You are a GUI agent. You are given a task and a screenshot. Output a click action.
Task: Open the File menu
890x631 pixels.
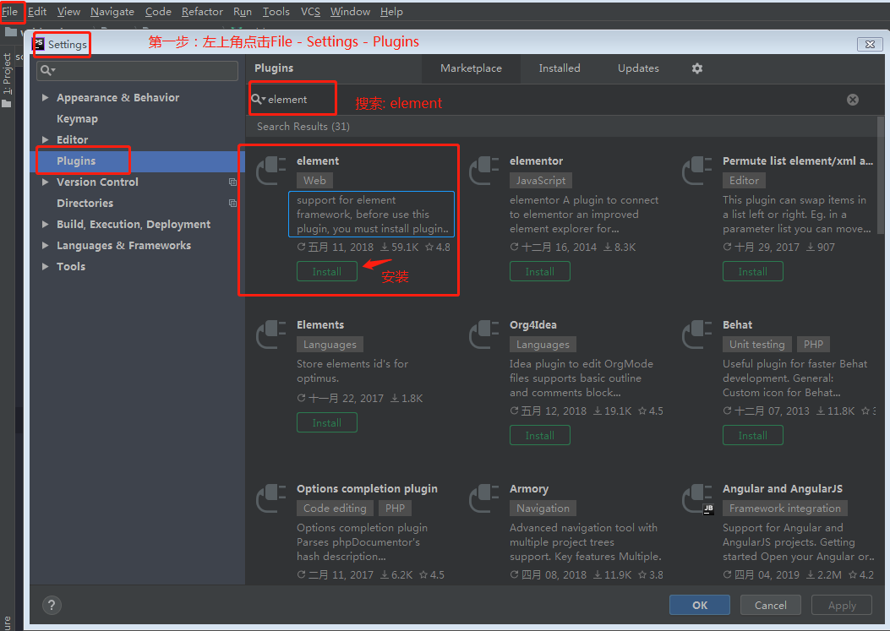(9, 11)
